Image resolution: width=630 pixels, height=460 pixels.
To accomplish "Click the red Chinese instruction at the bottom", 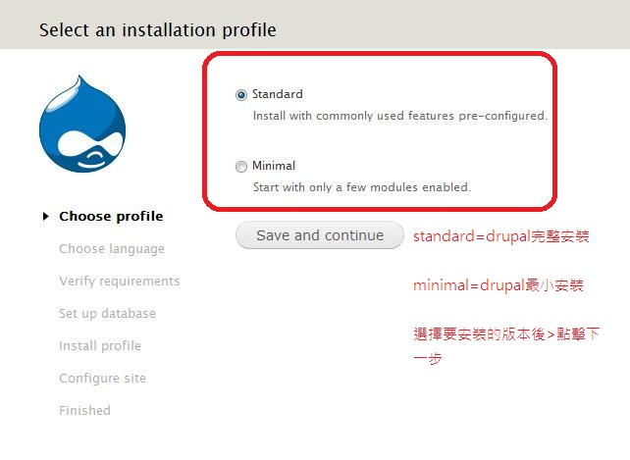I will coord(506,345).
